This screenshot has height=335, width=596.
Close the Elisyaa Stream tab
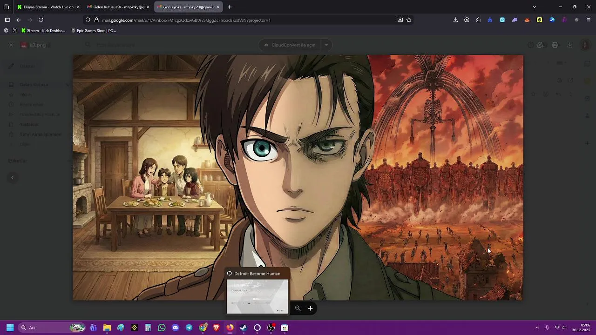[x=78, y=7]
